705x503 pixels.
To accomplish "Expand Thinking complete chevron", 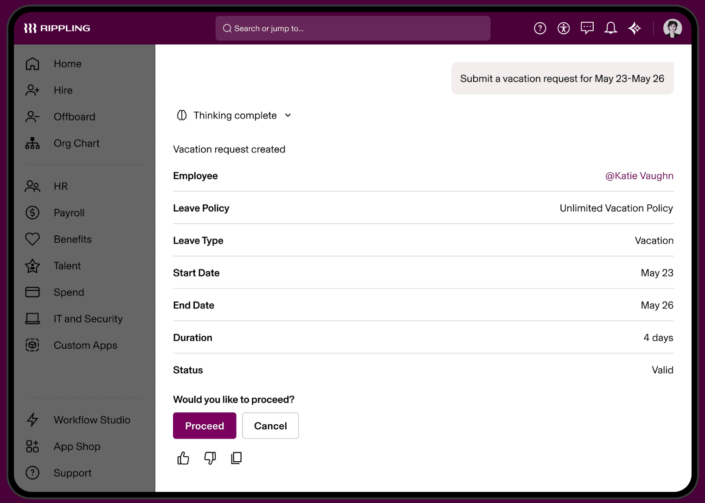I will [288, 115].
